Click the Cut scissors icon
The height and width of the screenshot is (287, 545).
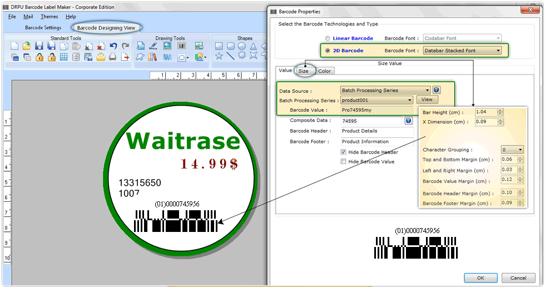click(x=88, y=46)
